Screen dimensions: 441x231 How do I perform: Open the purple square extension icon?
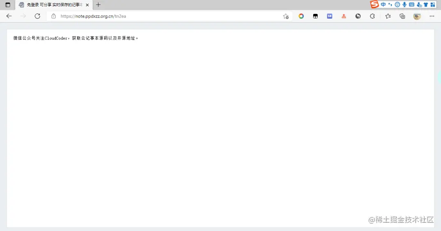click(330, 16)
